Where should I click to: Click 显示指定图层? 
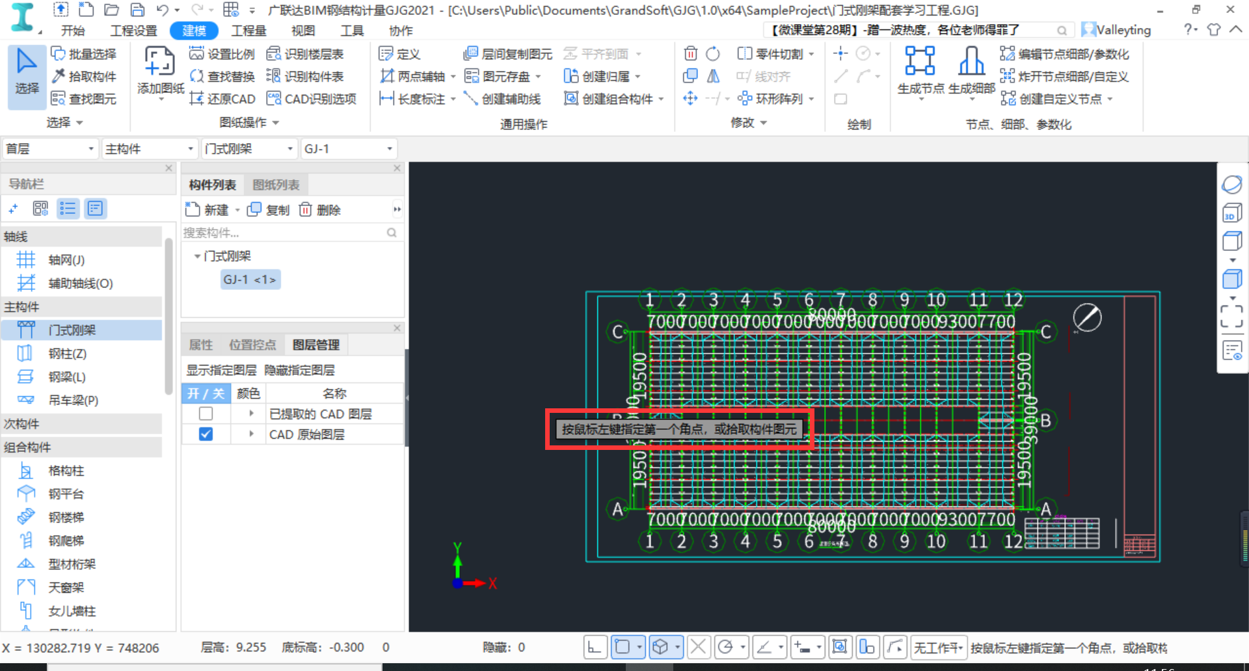(x=221, y=370)
